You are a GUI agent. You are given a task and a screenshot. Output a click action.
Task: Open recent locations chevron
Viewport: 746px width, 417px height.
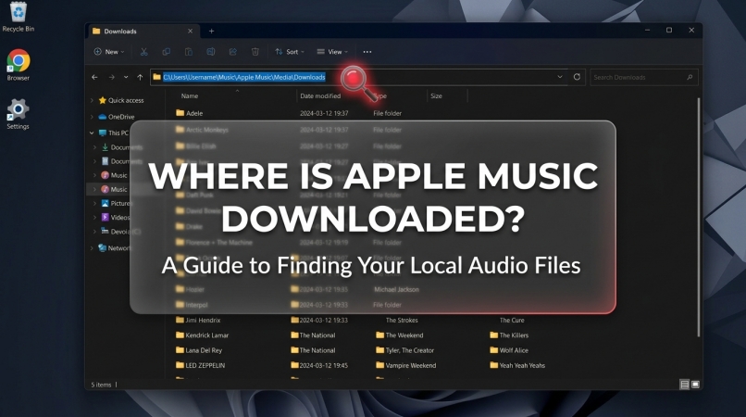click(126, 77)
